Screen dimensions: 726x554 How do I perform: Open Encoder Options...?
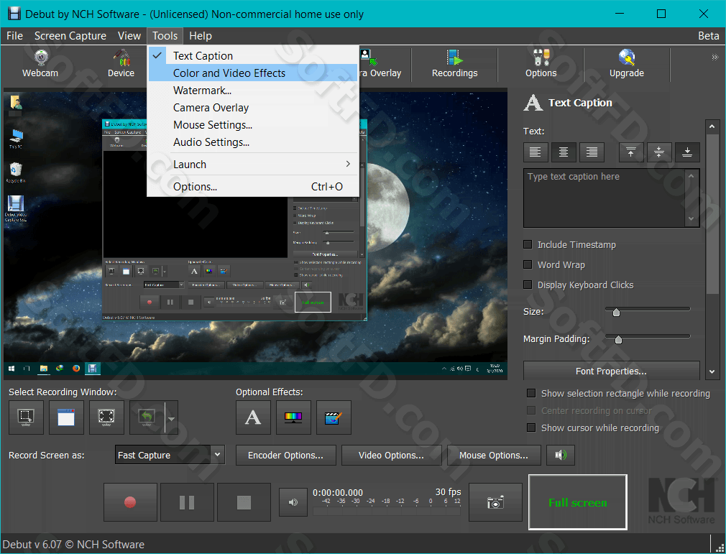(x=285, y=455)
